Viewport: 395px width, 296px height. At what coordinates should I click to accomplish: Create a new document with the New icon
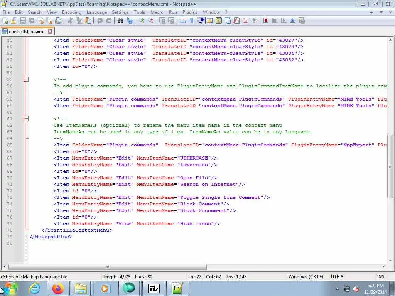(x=5, y=21)
